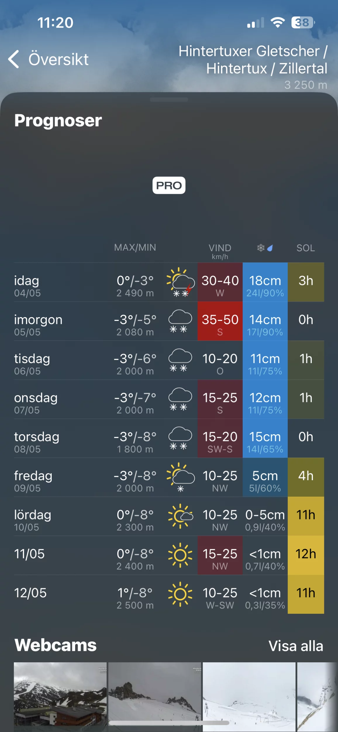Tap fredag's sun-cloud-snow weather icon
This screenshot has width=338, height=732.
tap(180, 477)
